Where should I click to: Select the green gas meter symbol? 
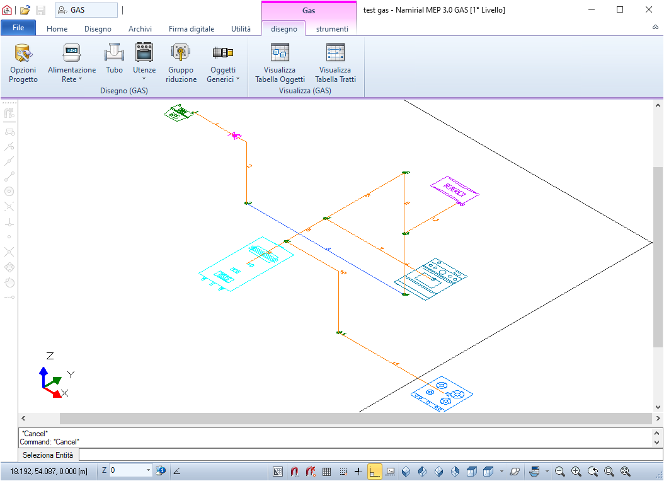179,113
